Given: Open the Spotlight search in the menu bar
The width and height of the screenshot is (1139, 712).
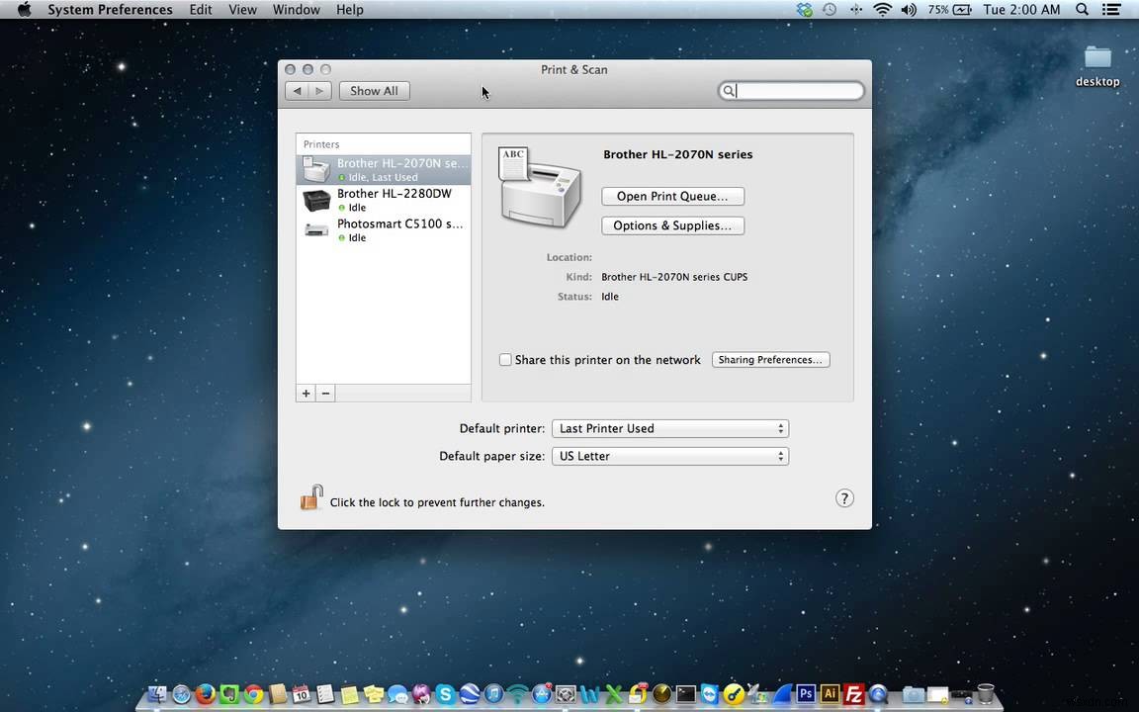Looking at the screenshot, I should (x=1082, y=9).
